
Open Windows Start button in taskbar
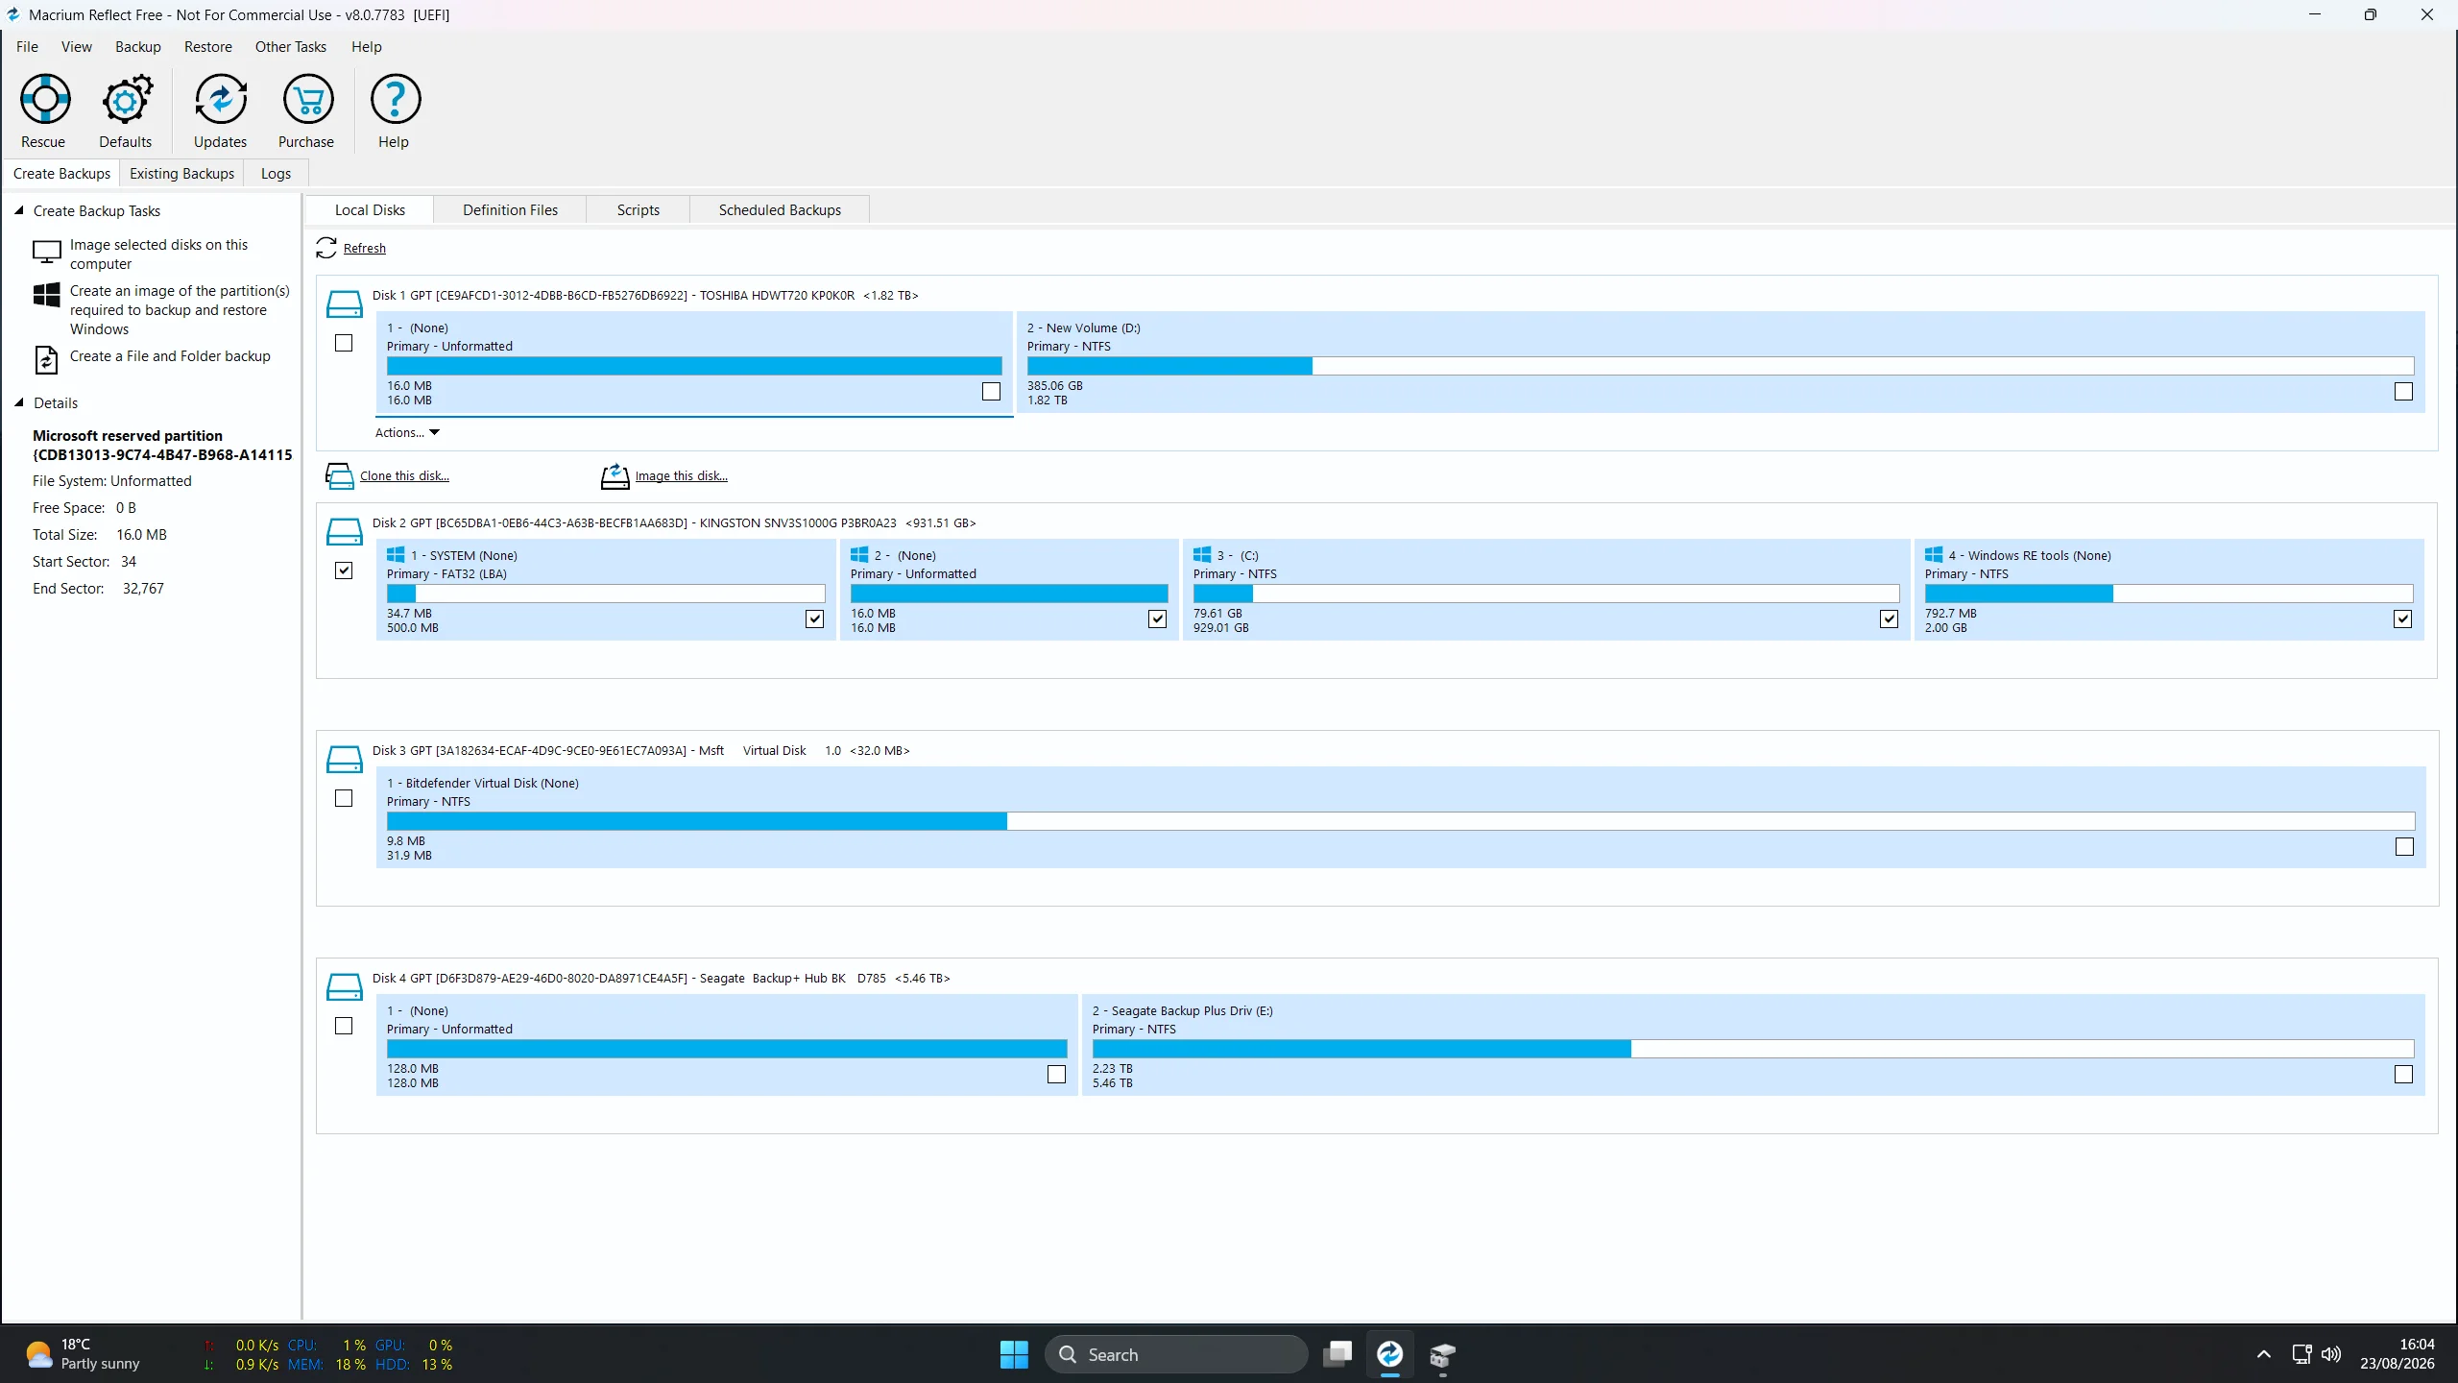point(1014,1354)
